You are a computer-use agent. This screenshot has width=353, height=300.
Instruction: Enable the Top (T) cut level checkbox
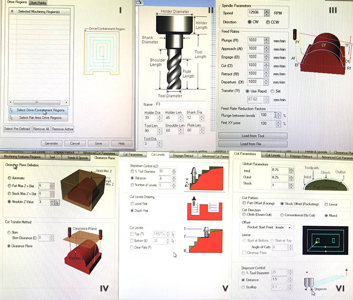pos(132,234)
